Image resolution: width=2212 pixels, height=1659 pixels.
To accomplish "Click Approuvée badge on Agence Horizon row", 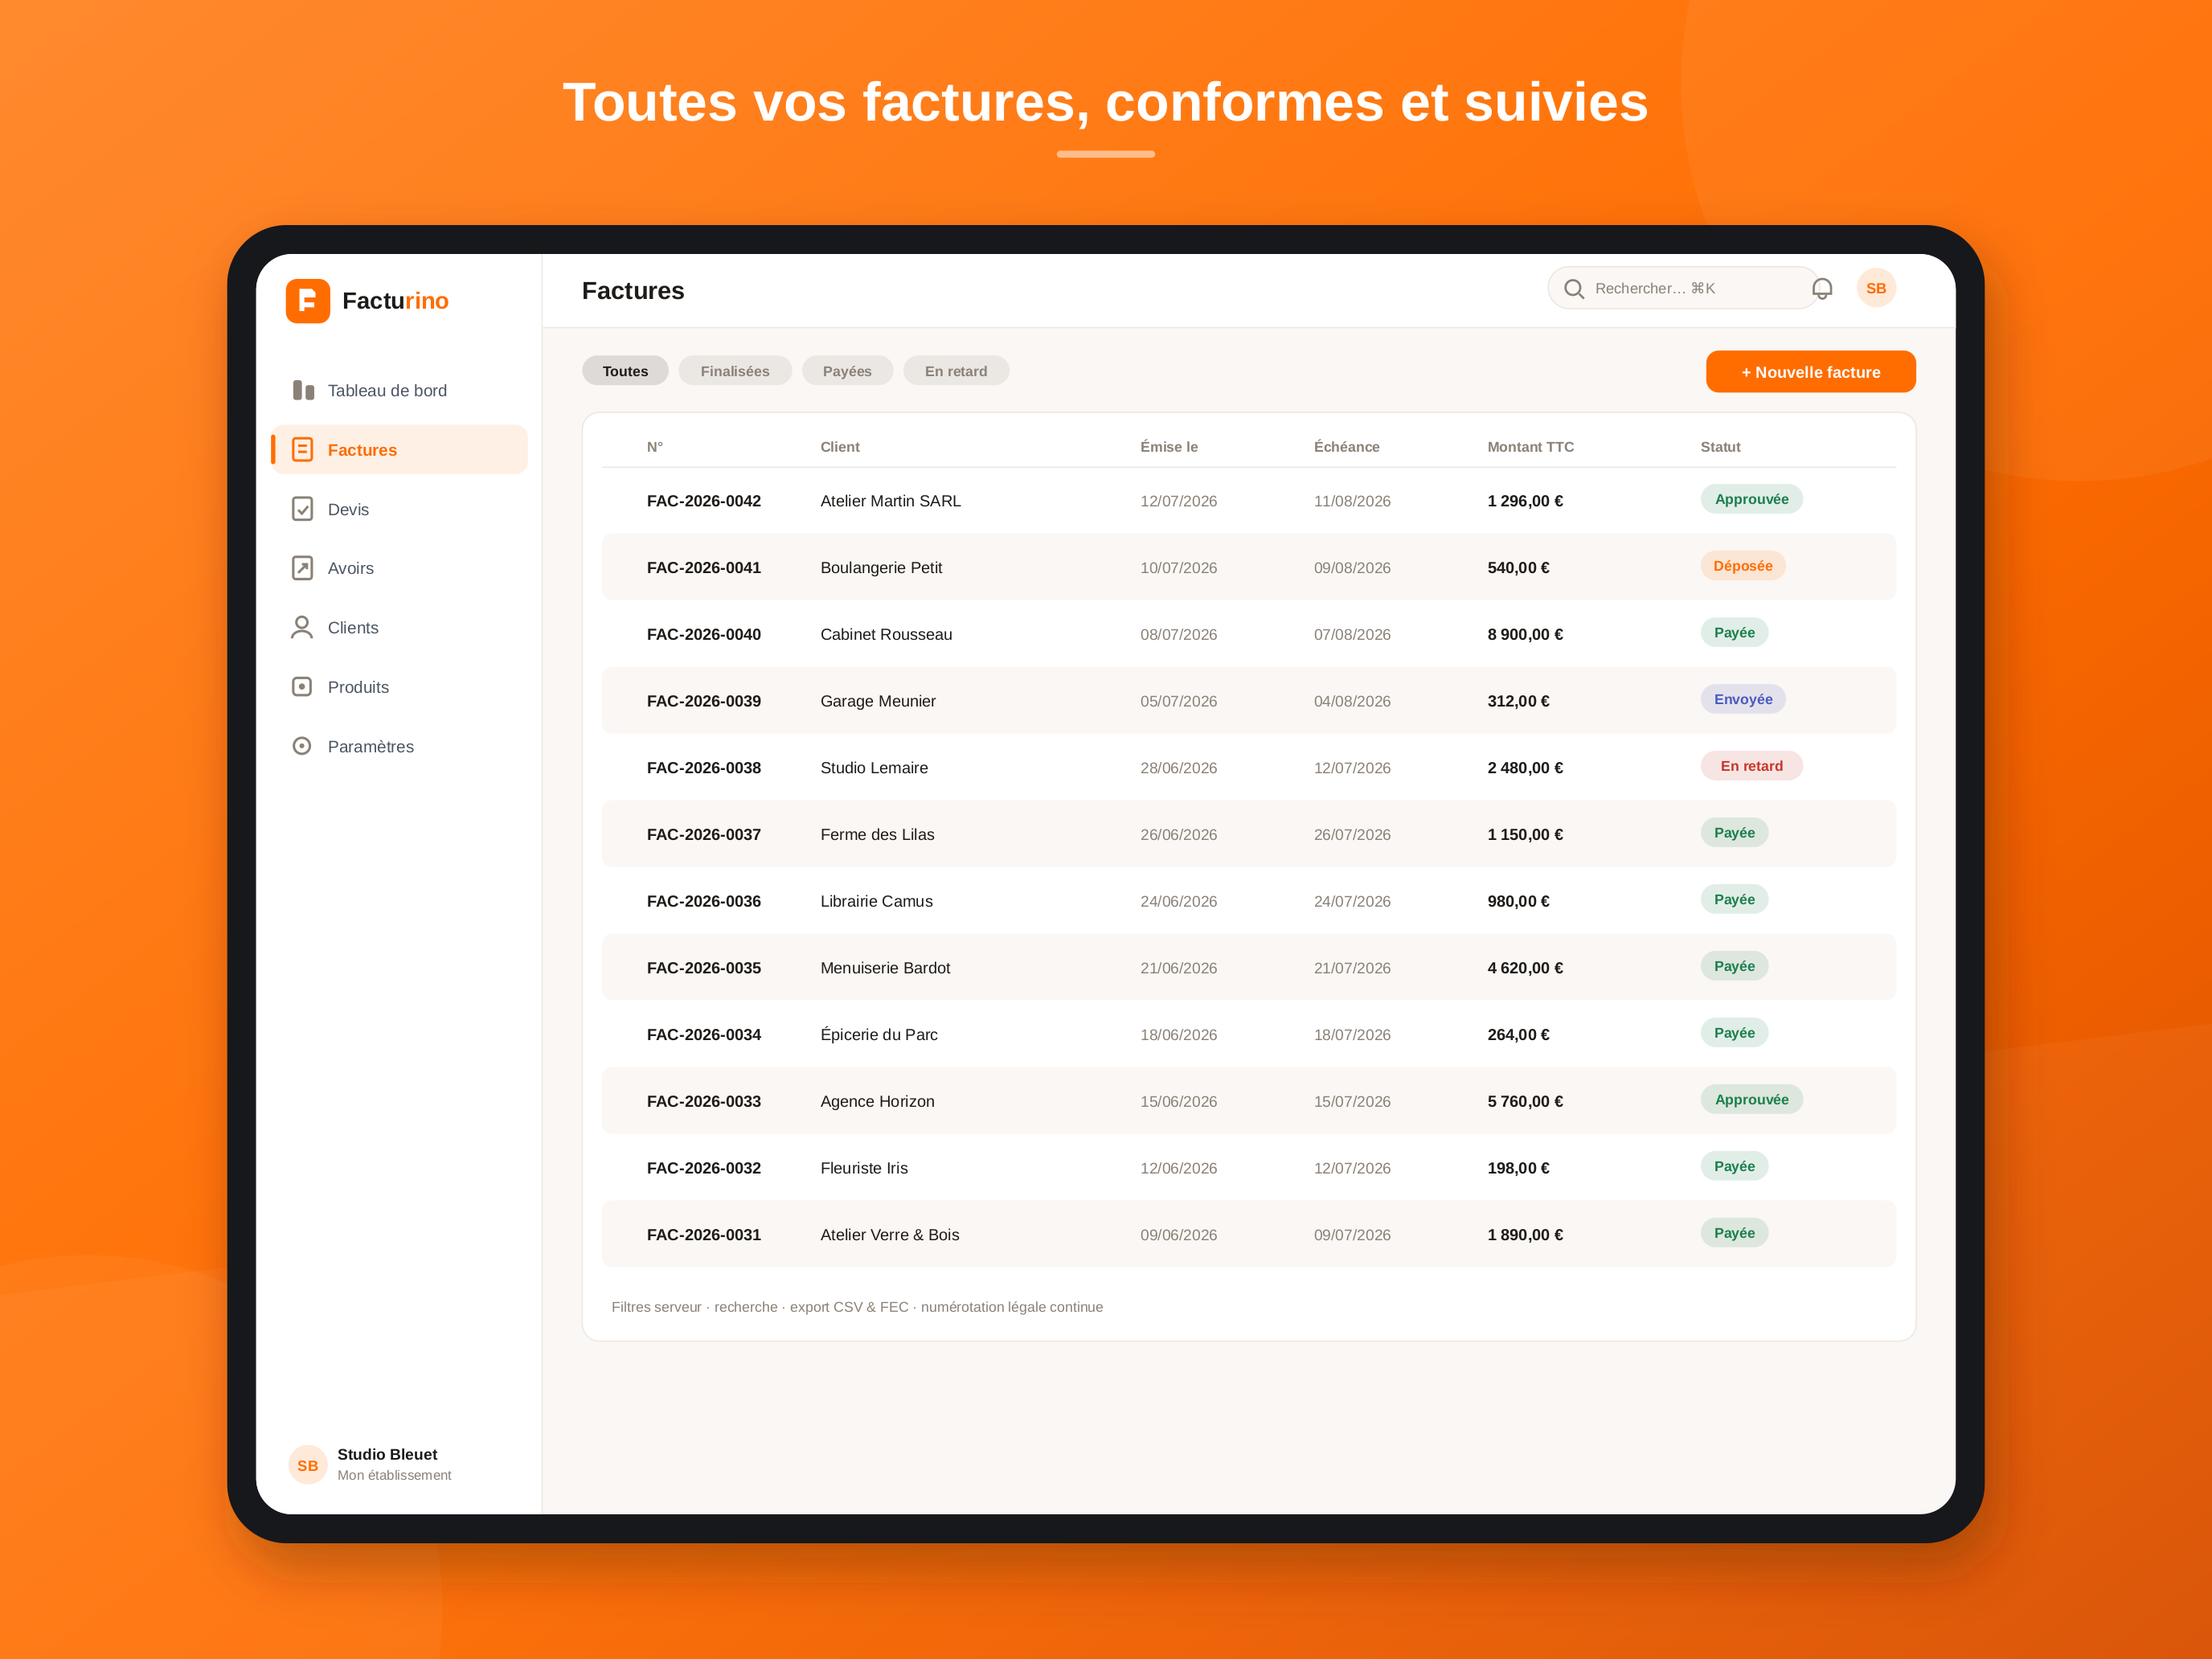I will click(x=1751, y=1099).
